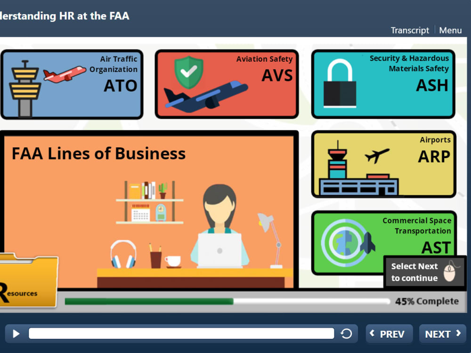
Task: Click the '45% Complete' text
Action: 427,301
